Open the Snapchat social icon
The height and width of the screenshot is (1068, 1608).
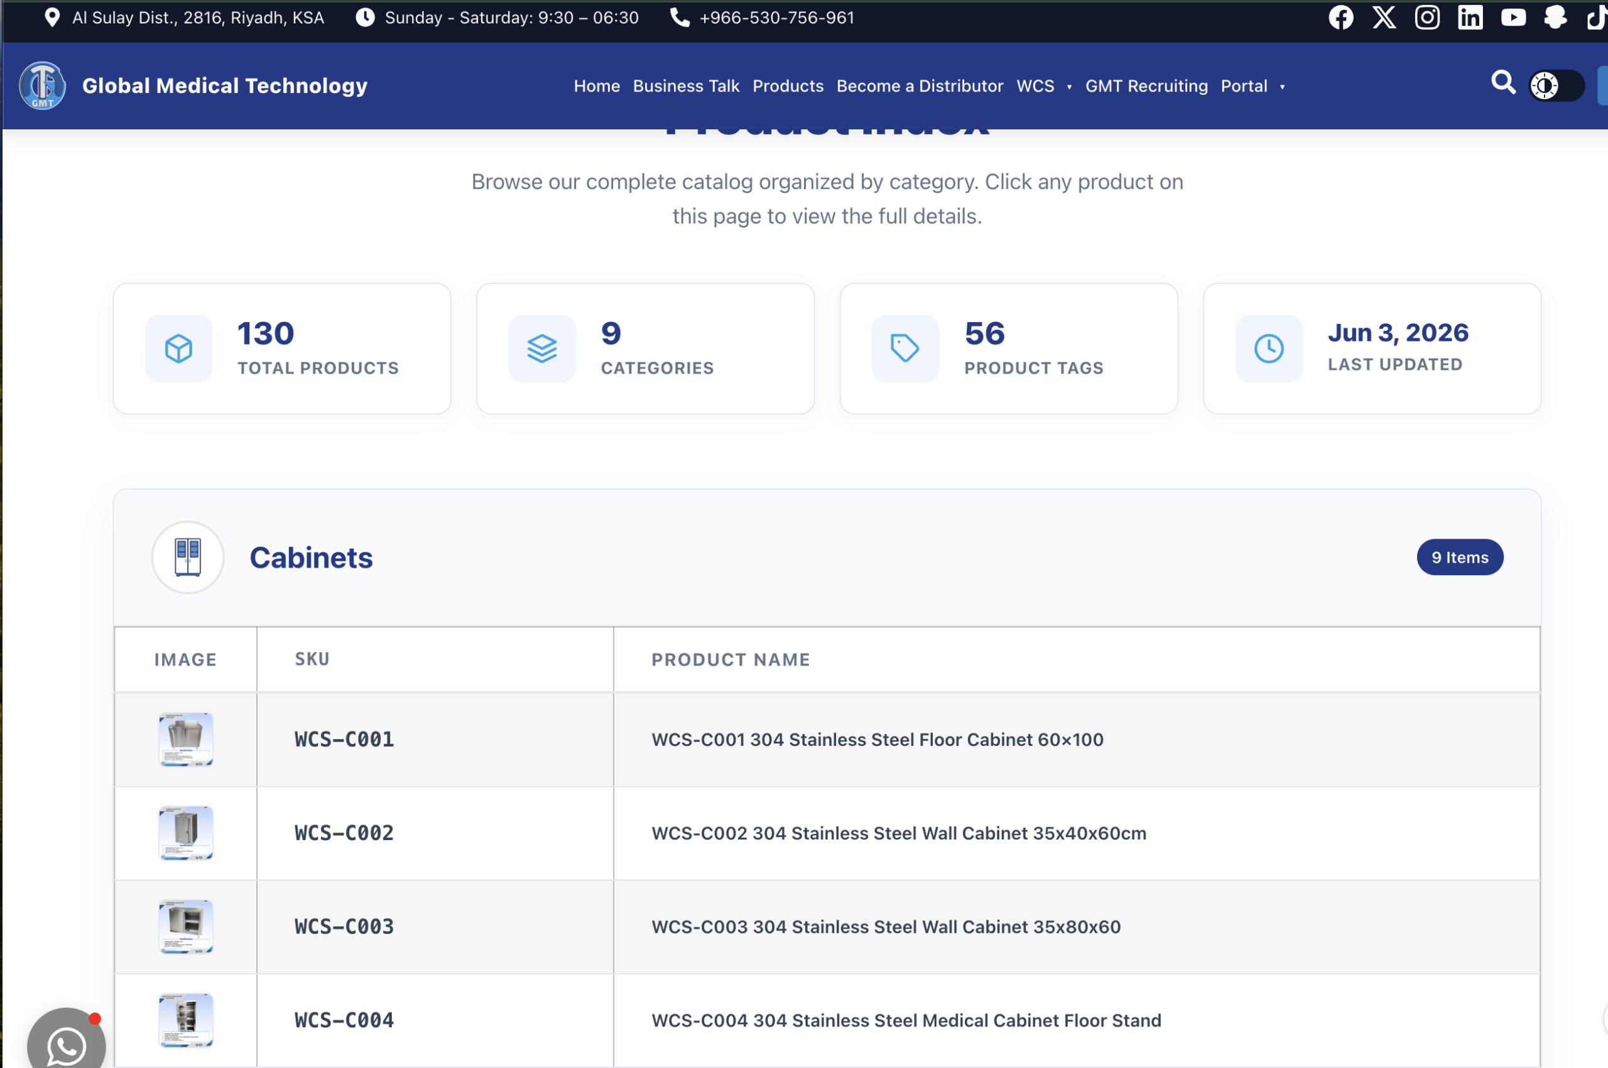click(1555, 18)
